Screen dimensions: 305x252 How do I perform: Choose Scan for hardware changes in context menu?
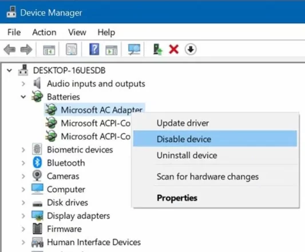215,176
